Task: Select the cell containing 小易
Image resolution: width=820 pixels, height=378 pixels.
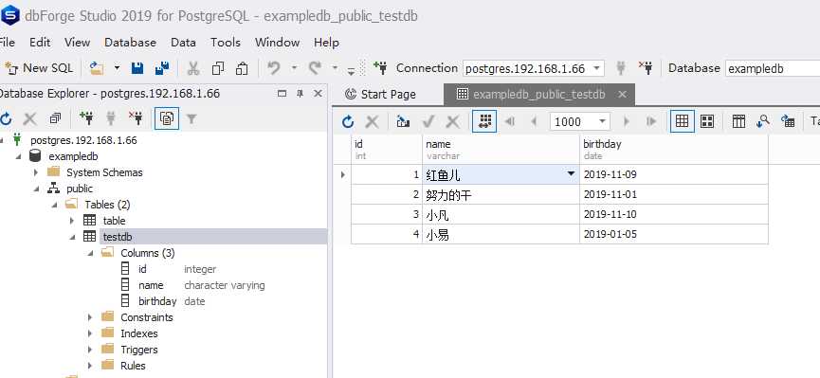Action: click(501, 234)
